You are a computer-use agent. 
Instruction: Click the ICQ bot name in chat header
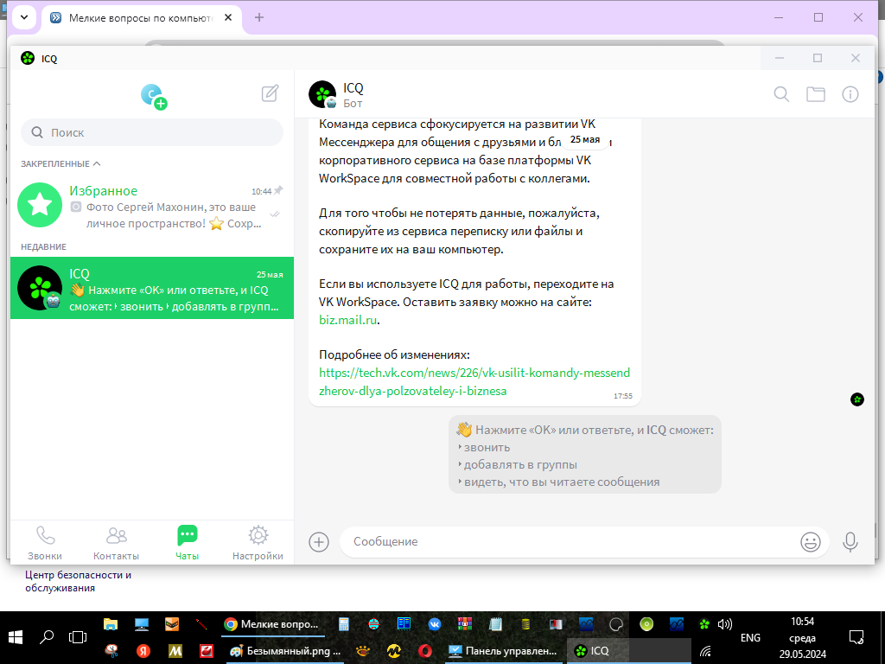353,88
